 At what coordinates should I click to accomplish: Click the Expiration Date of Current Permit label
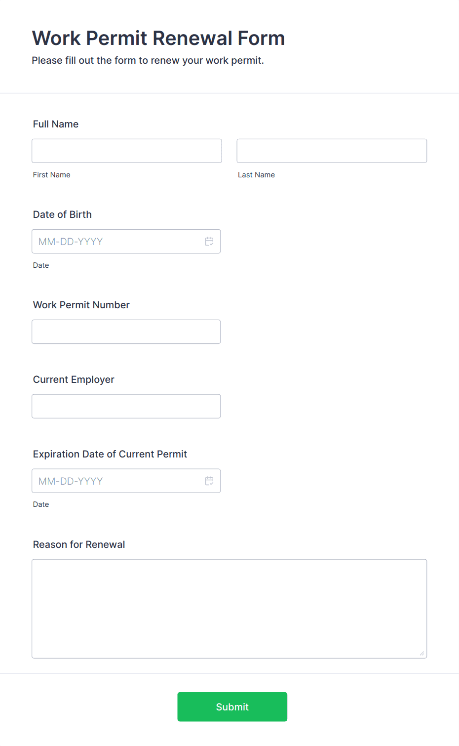(x=110, y=454)
